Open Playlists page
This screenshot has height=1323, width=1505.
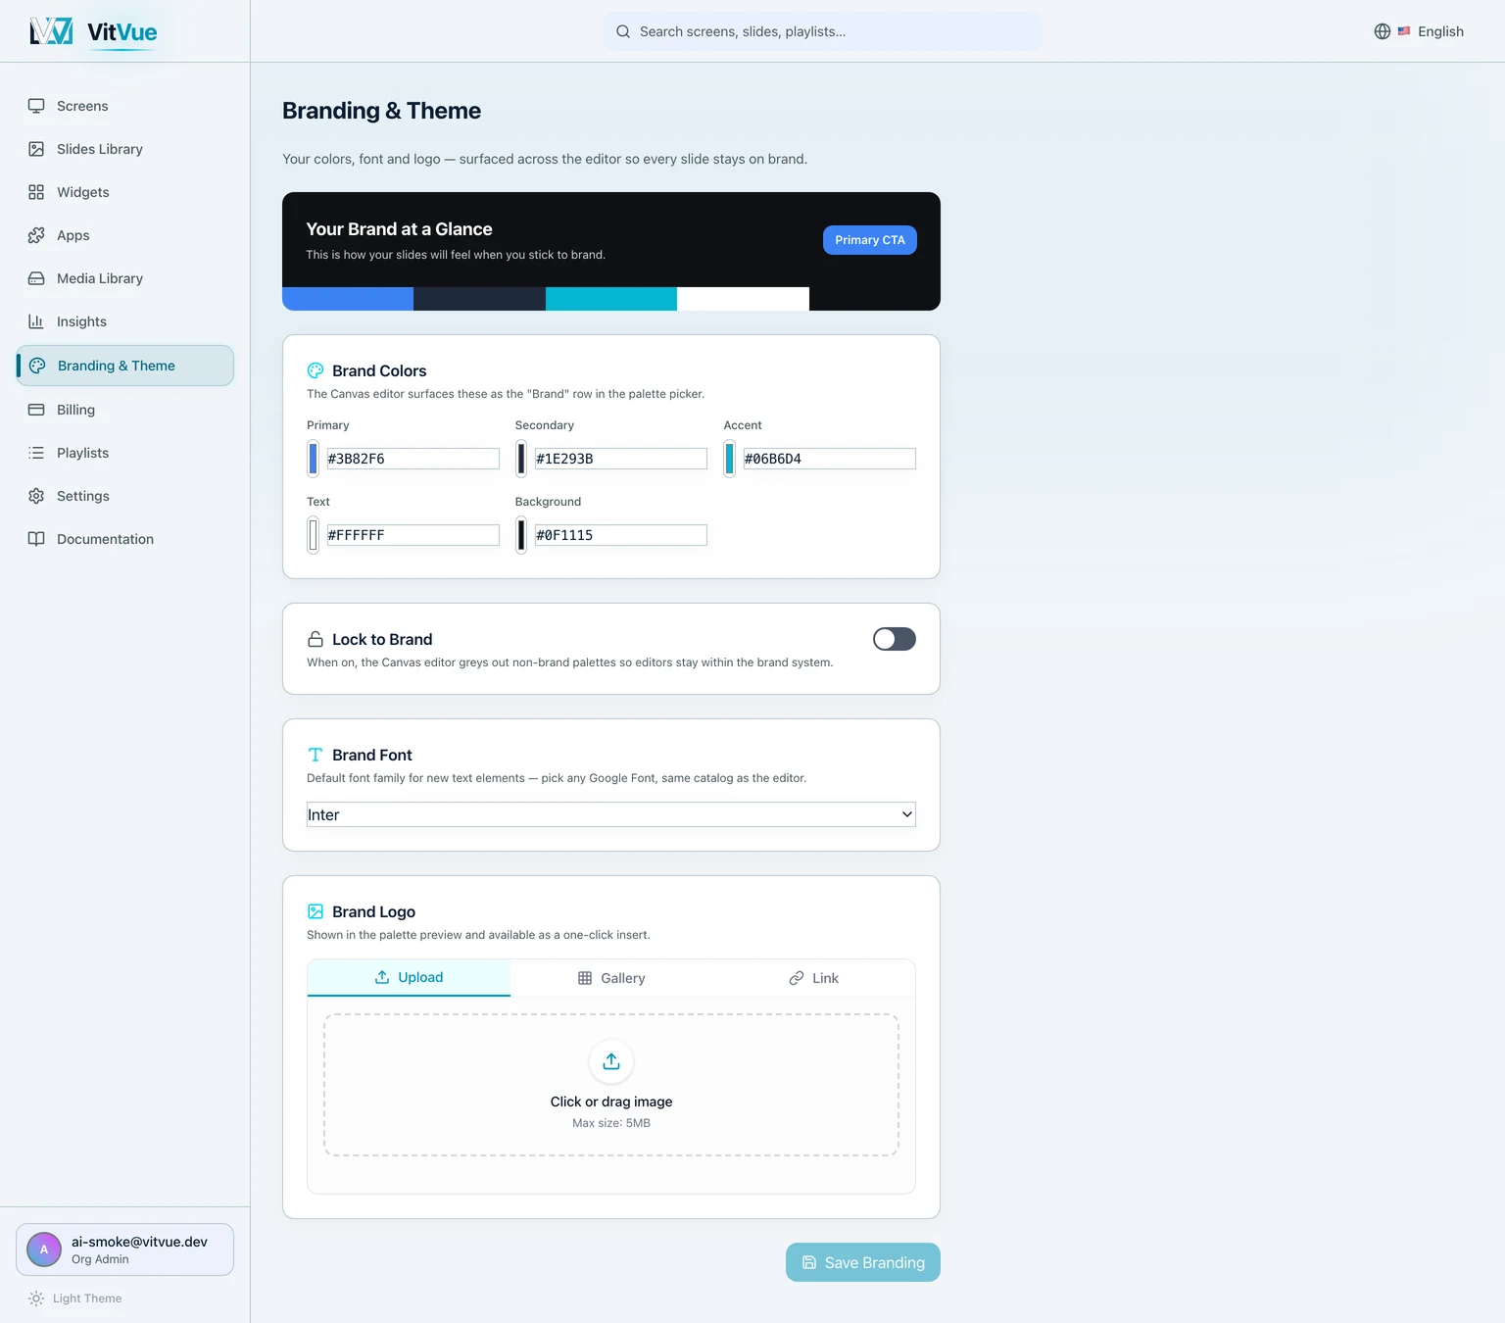pos(124,453)
